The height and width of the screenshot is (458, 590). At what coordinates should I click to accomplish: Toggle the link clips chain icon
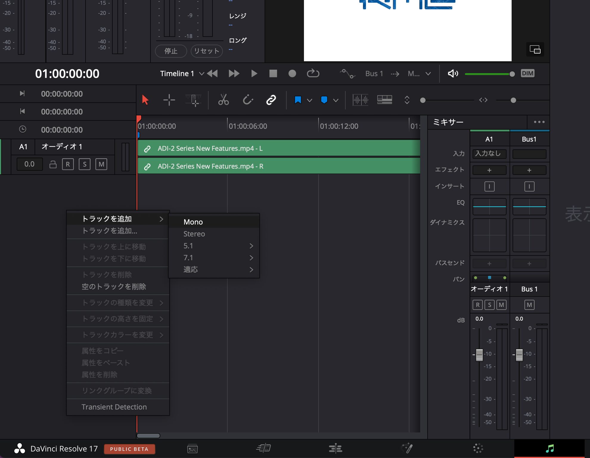(271, 100)
